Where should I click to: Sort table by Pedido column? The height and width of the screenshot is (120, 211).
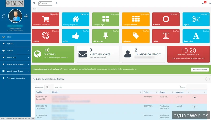[x=43, y=92]
